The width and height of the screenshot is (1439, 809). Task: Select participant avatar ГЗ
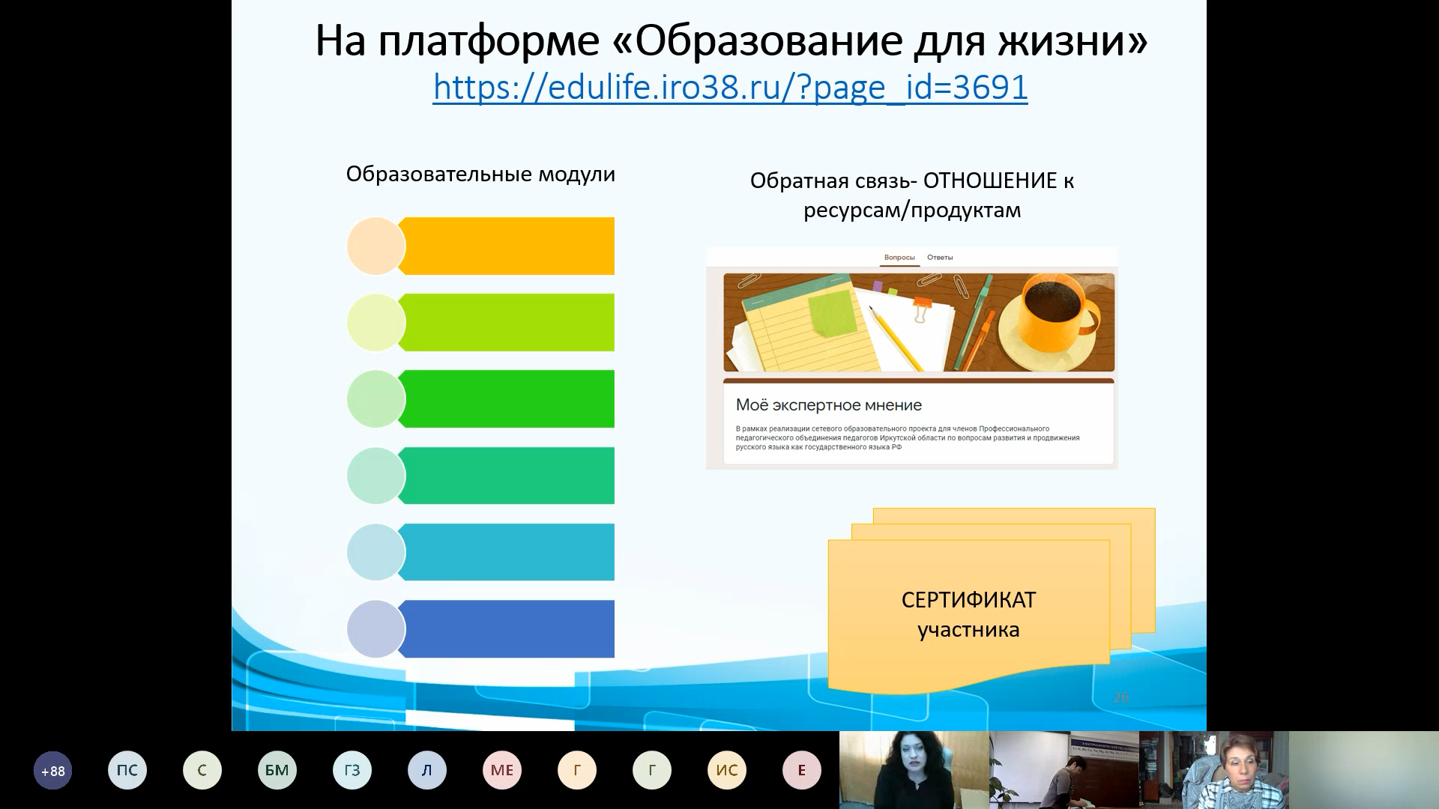352,770
